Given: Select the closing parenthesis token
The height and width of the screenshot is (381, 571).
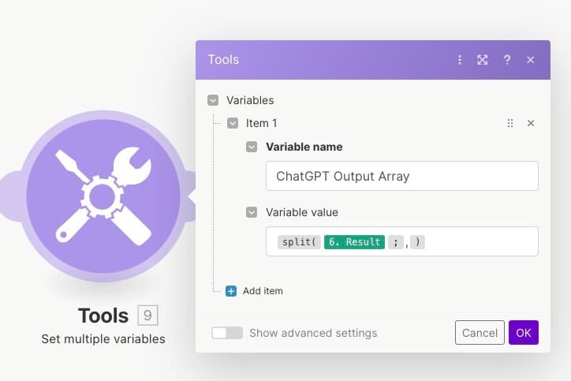Looking at the screenshot, I should (417, 242).
